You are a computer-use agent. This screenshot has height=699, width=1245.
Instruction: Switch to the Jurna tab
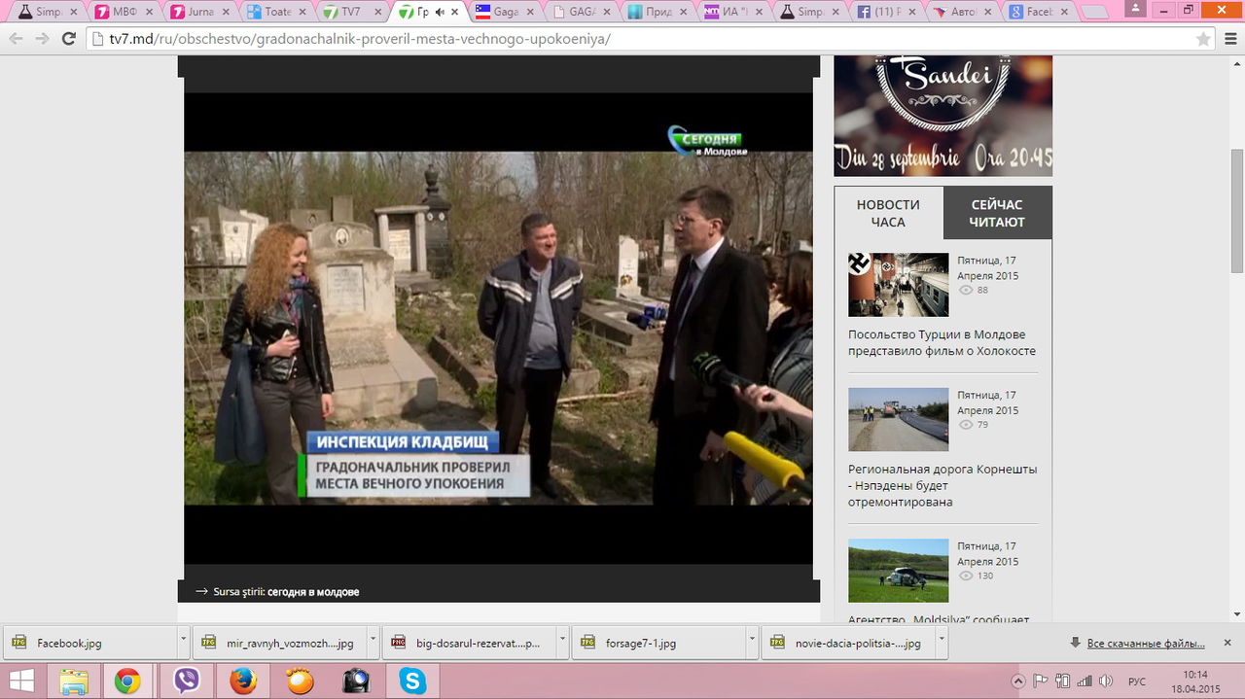point(198,13)
